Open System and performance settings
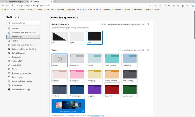Screen dimensions: 195x117 pos(23,73)
